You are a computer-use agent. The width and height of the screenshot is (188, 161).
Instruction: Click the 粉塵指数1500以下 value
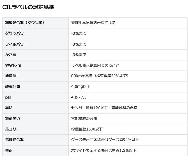tap(87, 129)
